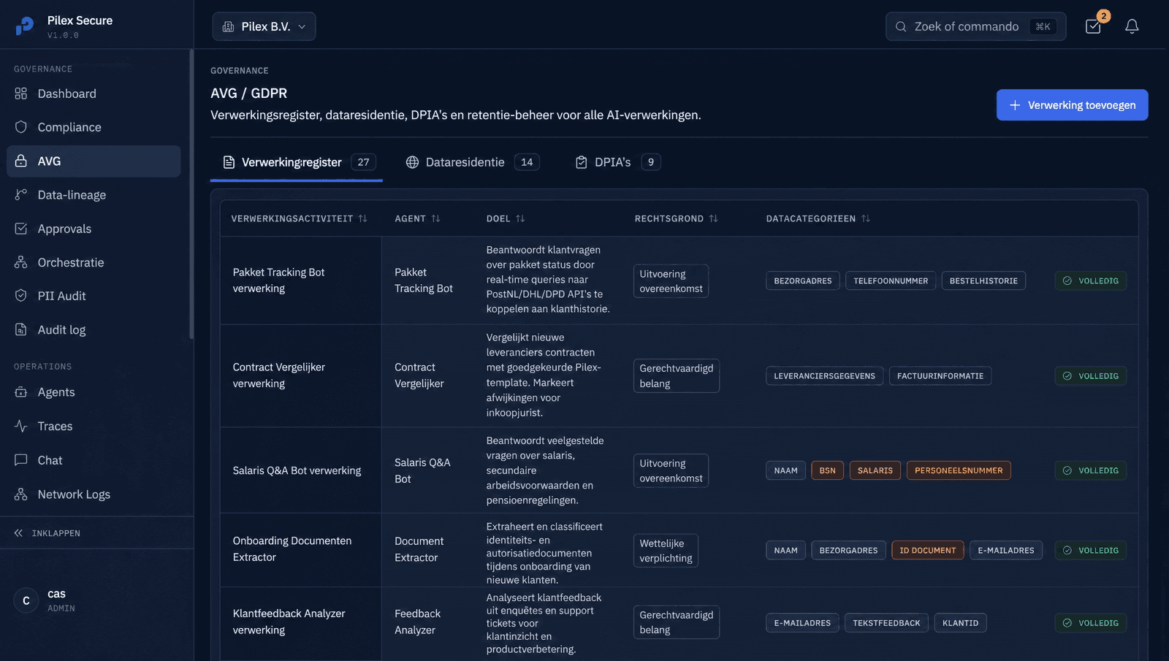The image size is (1169, 661).
Task: Click the TELEFOONNUMMER tag
Action: point(891,280)
